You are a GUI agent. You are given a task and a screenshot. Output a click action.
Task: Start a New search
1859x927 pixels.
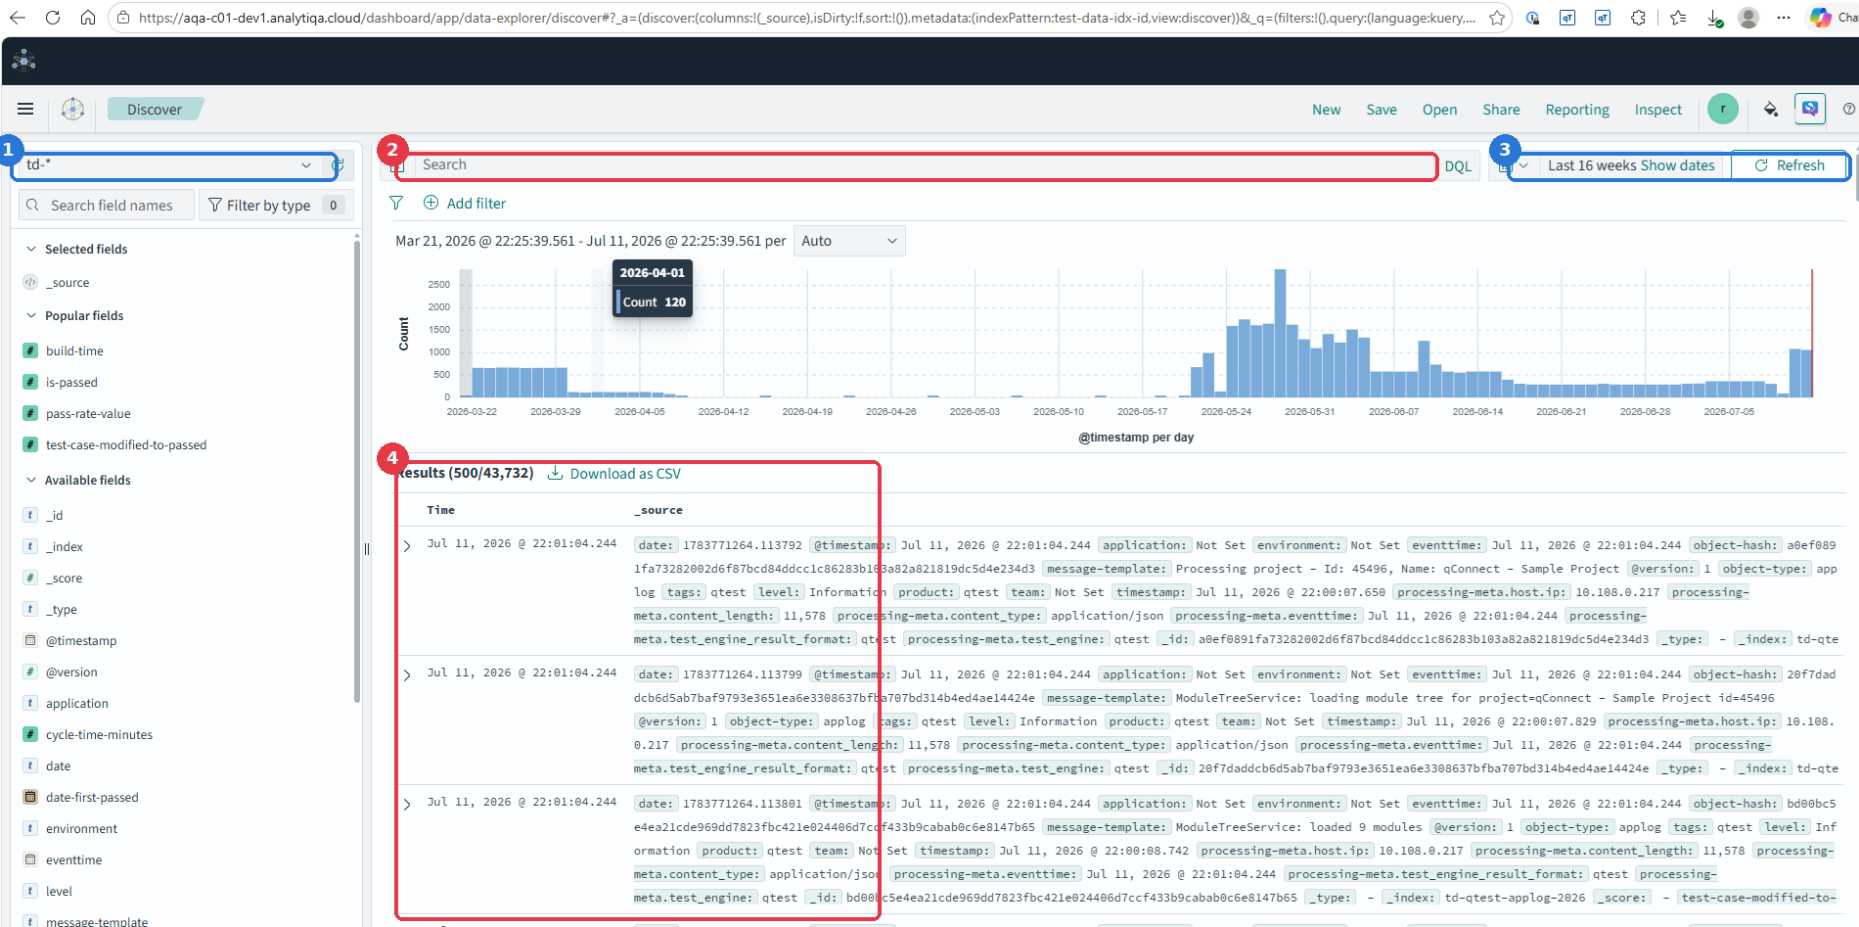[1326, 110]
